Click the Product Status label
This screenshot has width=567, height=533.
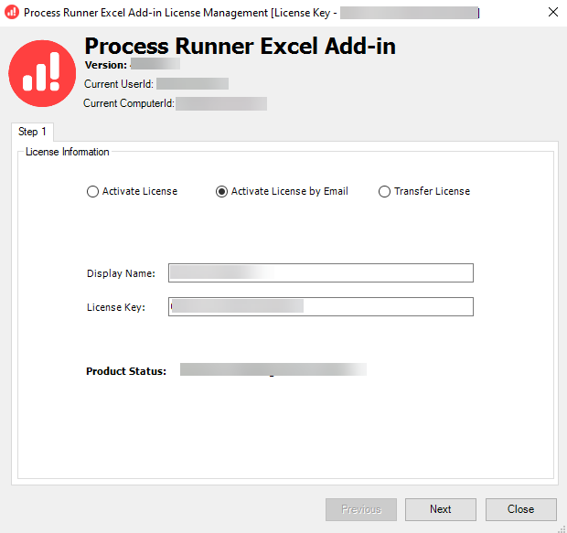tap(126, 372)
